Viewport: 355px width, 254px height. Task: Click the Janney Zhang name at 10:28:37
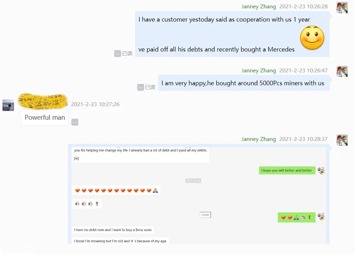coord(259,139)
